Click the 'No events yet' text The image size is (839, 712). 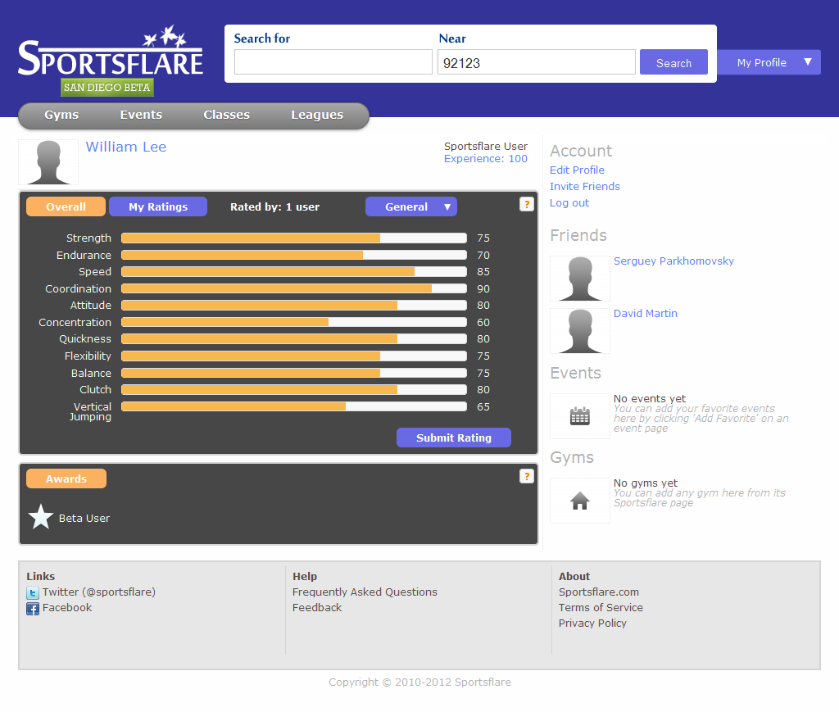pyautogui.click(x=650, y=398)
